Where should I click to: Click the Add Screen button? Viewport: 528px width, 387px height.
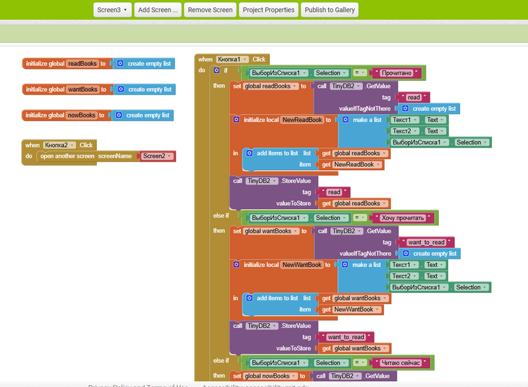[158, 10]
